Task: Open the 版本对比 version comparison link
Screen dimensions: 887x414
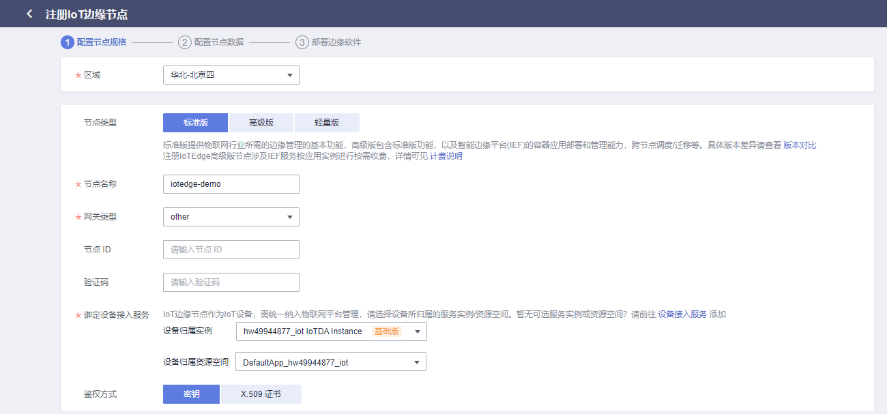Action: coord(800,145)
